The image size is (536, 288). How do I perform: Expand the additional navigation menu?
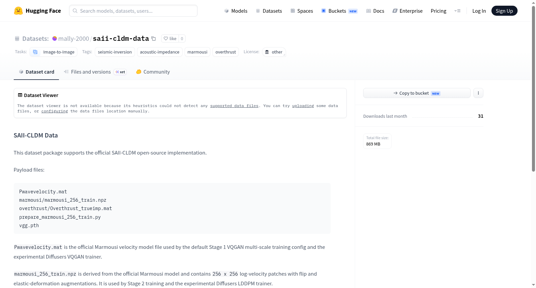(x=457, y=11)
